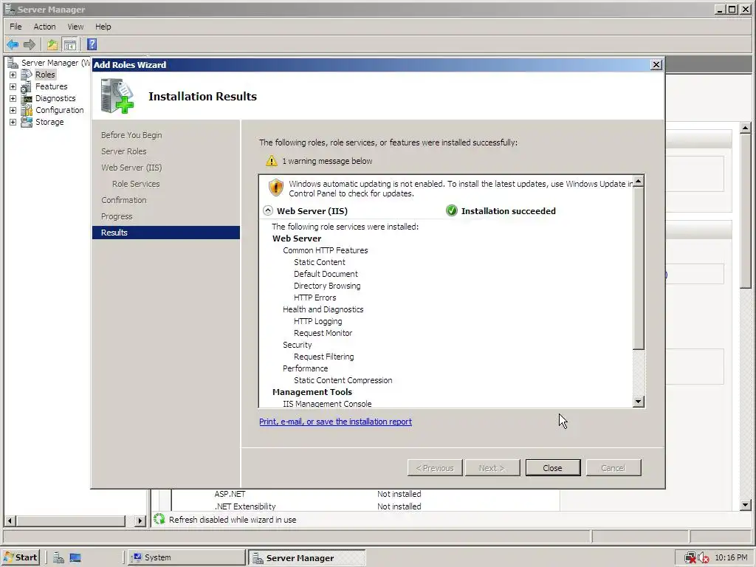Click ASP.NET row in Server Manager list
The height and width of the screenshot is (567, 756).
[230, 494]
